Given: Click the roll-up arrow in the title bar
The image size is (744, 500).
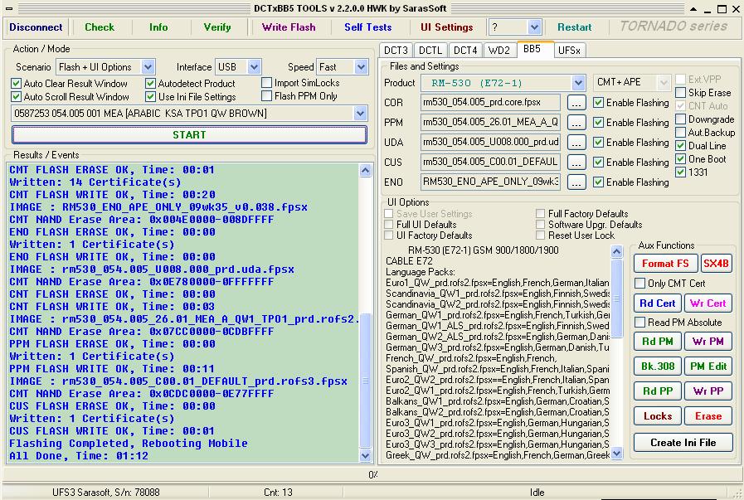Looking at the screenshot, I should (x=693, y=9).
